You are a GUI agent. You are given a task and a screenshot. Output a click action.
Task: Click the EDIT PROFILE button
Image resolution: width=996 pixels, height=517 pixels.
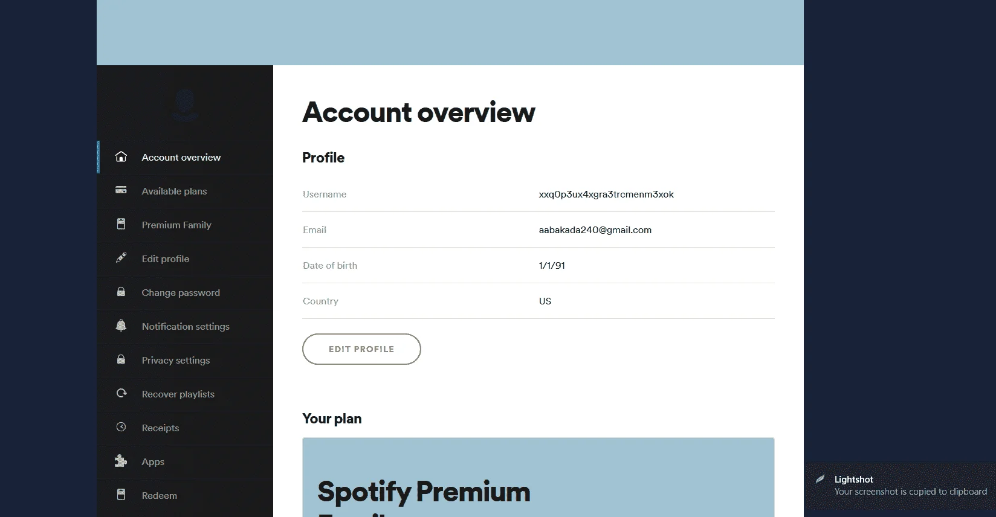pos(361,349)
